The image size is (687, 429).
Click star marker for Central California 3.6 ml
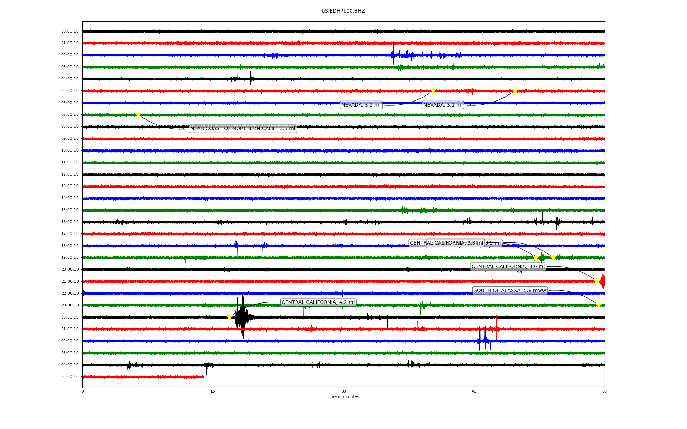point(597,281)
